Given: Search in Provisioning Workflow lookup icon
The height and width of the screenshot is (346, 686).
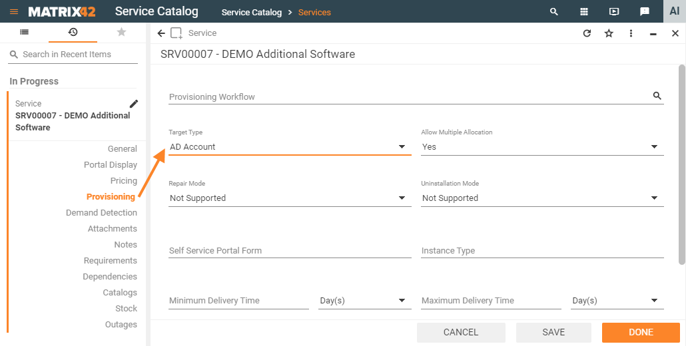Looking at the screenshot, I should pos(657,96).
